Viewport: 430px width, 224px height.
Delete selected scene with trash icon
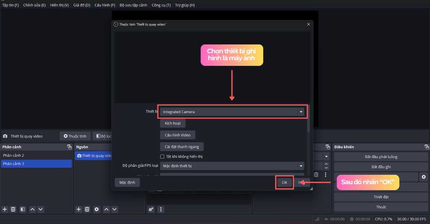click(13, 209)
